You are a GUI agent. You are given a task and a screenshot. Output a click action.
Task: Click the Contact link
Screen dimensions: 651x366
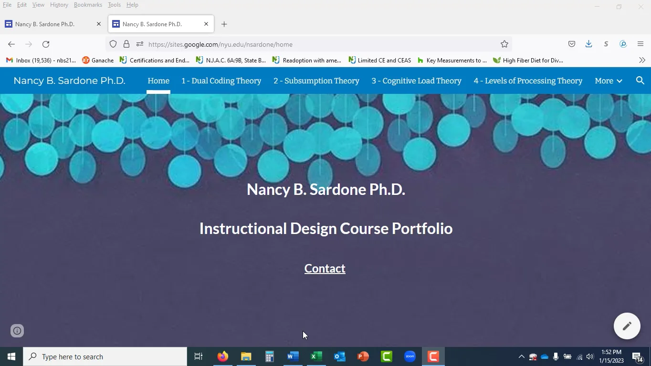(325, 269)
